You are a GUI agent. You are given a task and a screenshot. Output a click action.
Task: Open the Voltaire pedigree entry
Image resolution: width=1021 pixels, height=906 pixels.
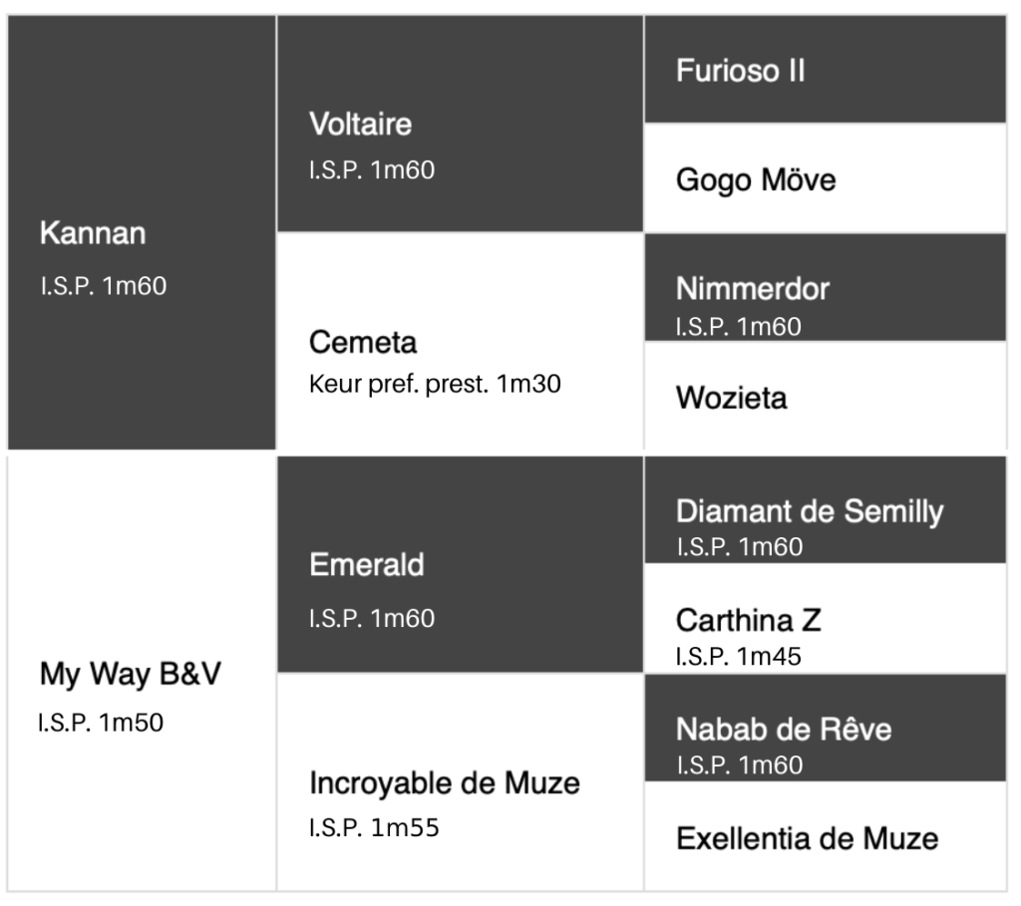pyautogui.click(x=461, y=124)
